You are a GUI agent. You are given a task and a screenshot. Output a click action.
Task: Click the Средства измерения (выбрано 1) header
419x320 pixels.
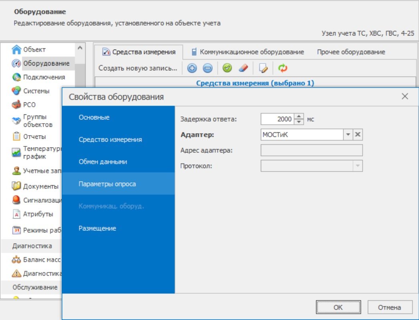pos(255,83)
